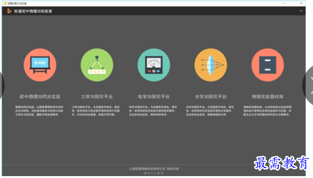Viewport: 313px width, 178px height.
Task: Click the 矩道初中物理3D实验室 header title
Action: [x=33, y=11]
